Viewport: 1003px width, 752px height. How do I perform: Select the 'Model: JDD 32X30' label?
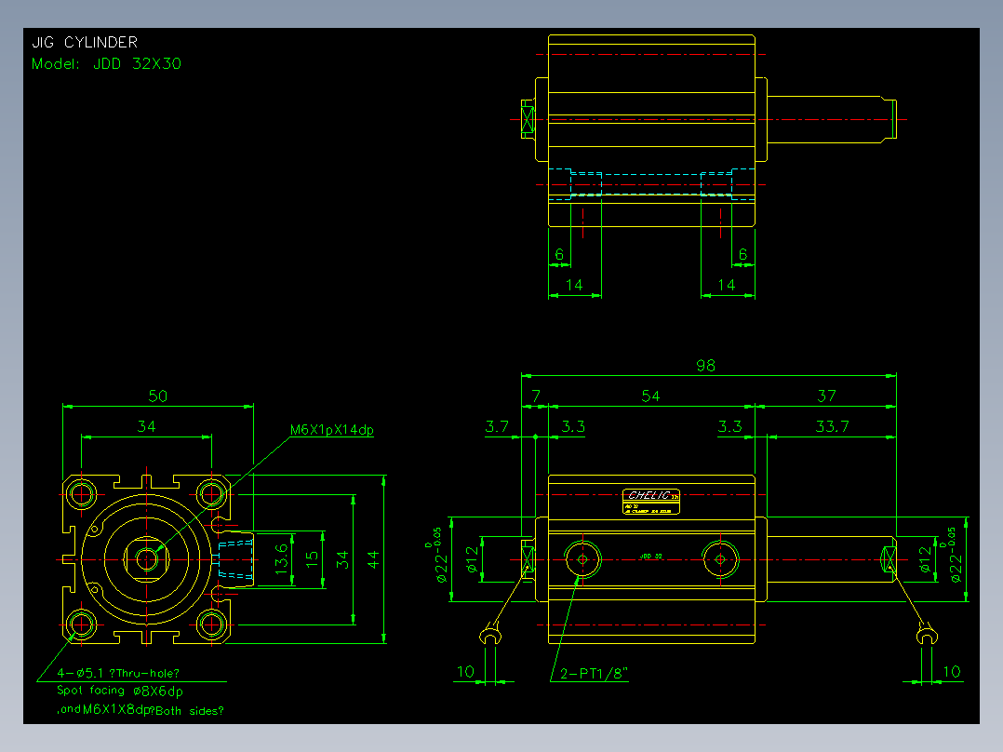pos(106,63)
